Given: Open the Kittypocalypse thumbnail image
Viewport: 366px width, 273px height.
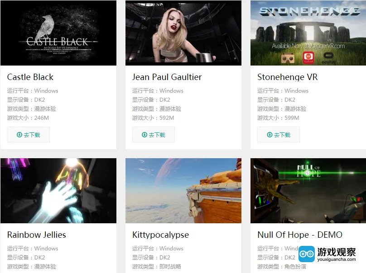Looking at the screenshot, I should [183, 191].
